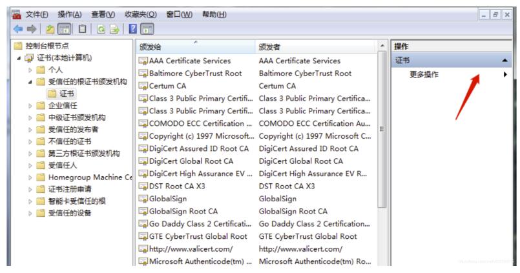The image size is (520, 273).
Task: Collapse the 证书 section in actions pane
Action: (x=504, y=60)
